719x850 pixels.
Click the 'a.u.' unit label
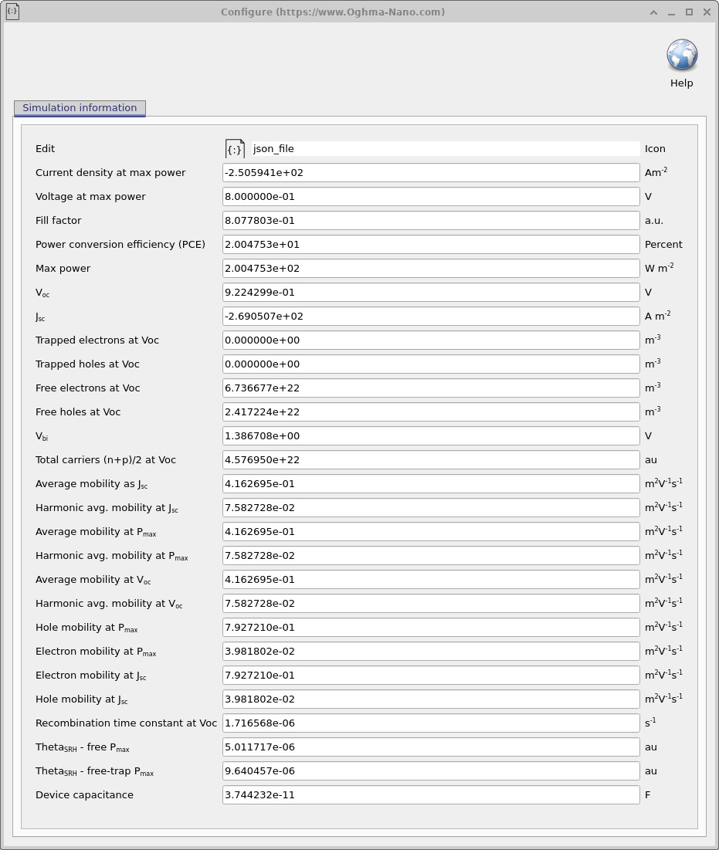click(x=653, y=220)
